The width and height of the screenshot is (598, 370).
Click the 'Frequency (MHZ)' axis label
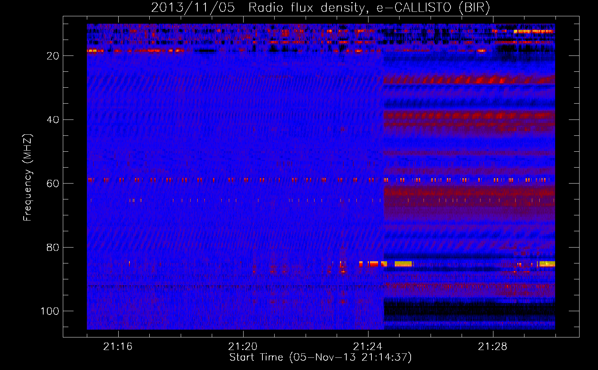(28, 178)
